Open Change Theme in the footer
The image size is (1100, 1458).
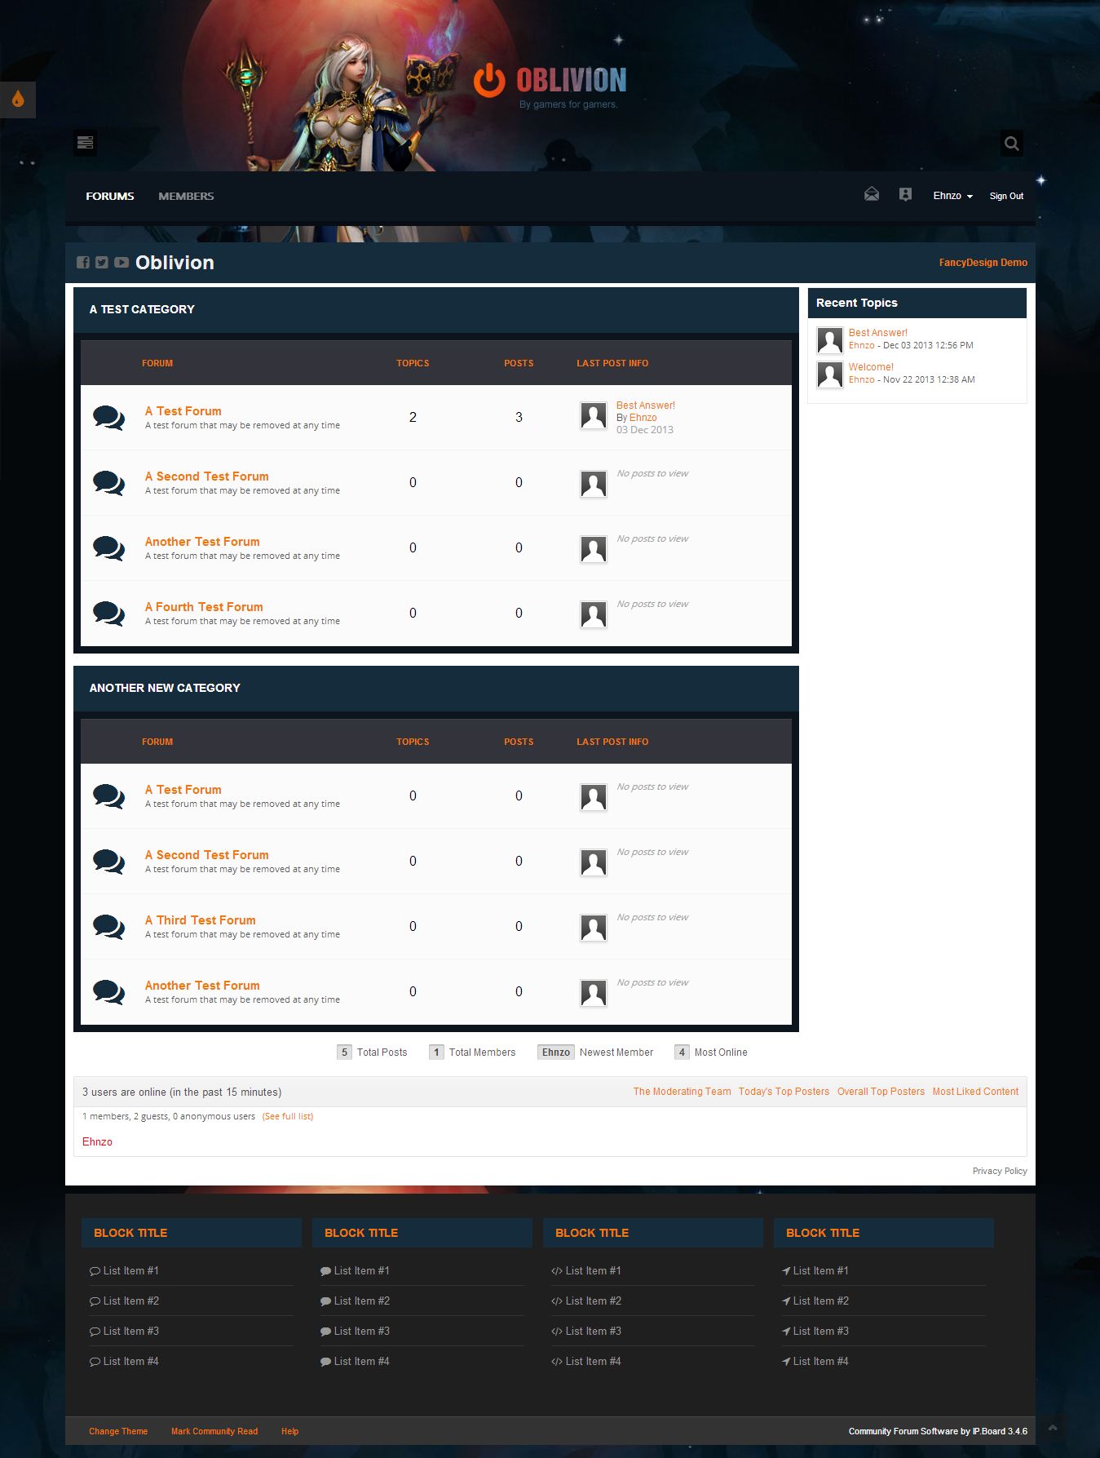118,1431
